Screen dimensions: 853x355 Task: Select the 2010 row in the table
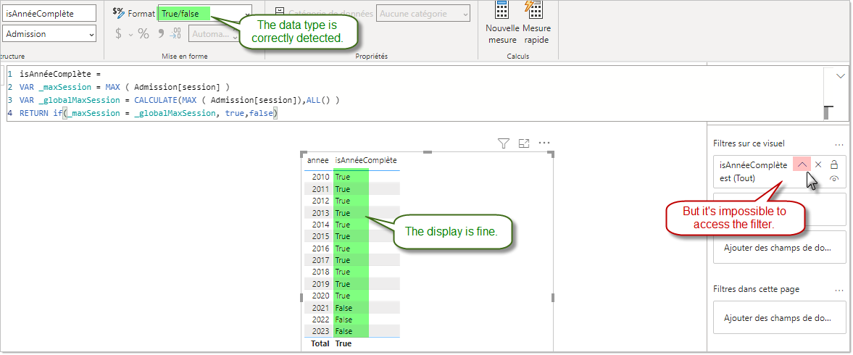(x=351, y=177)
